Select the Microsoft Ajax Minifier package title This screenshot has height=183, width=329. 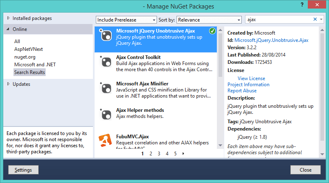[142, 84]
